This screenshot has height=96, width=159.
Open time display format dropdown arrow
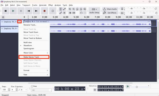click(x=84, y=89)
